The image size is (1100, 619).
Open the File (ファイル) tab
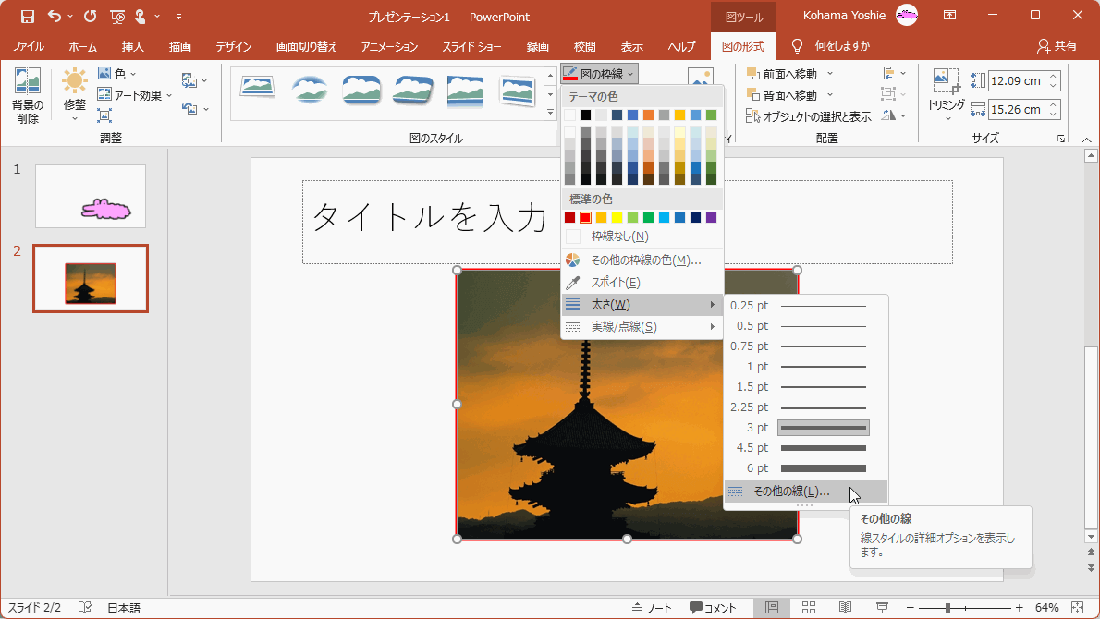(28, 46)
